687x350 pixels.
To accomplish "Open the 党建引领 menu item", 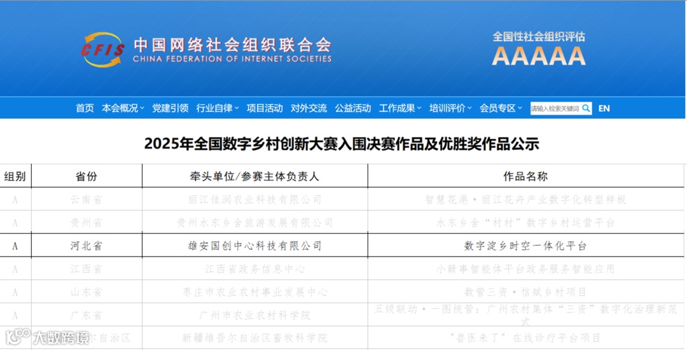I will (170, 108).
